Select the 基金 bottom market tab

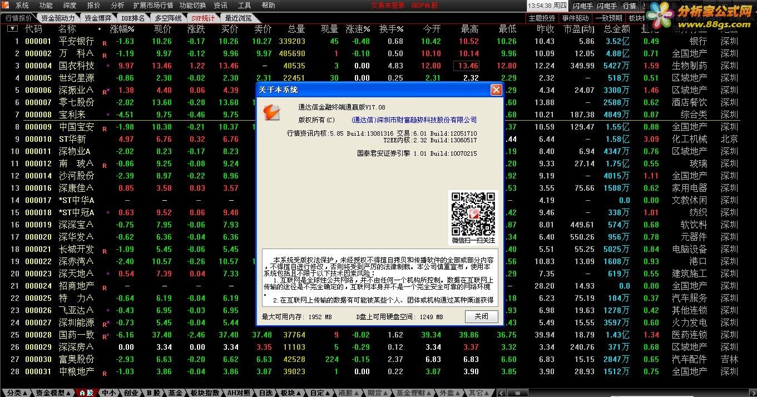(x=175, y=393)
